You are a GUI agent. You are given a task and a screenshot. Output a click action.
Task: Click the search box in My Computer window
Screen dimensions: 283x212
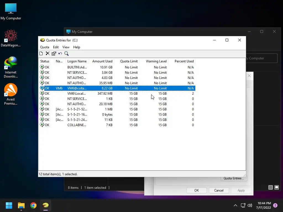pyautogui.click(x=262, y=58)
